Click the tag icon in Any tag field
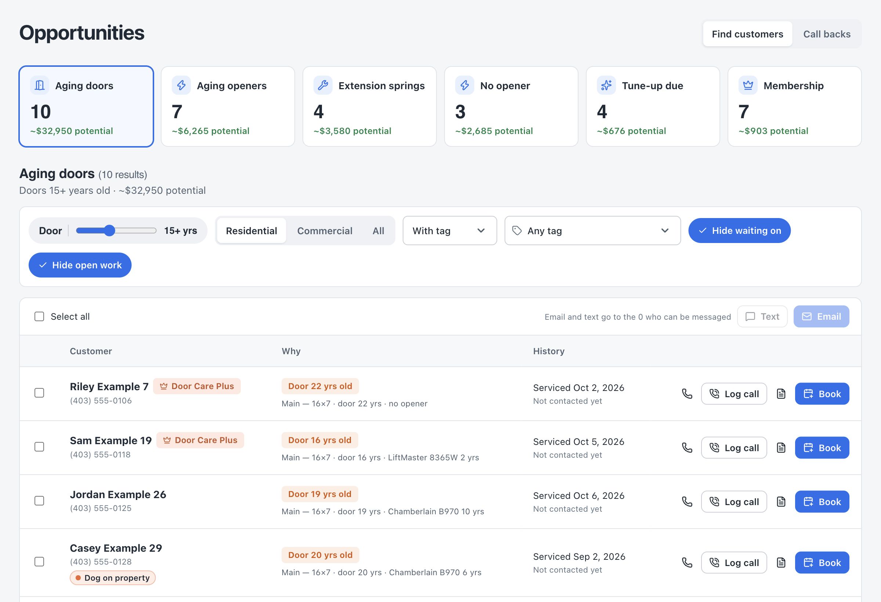The width and height of the screenshot is (881, 602). point(517,231)
